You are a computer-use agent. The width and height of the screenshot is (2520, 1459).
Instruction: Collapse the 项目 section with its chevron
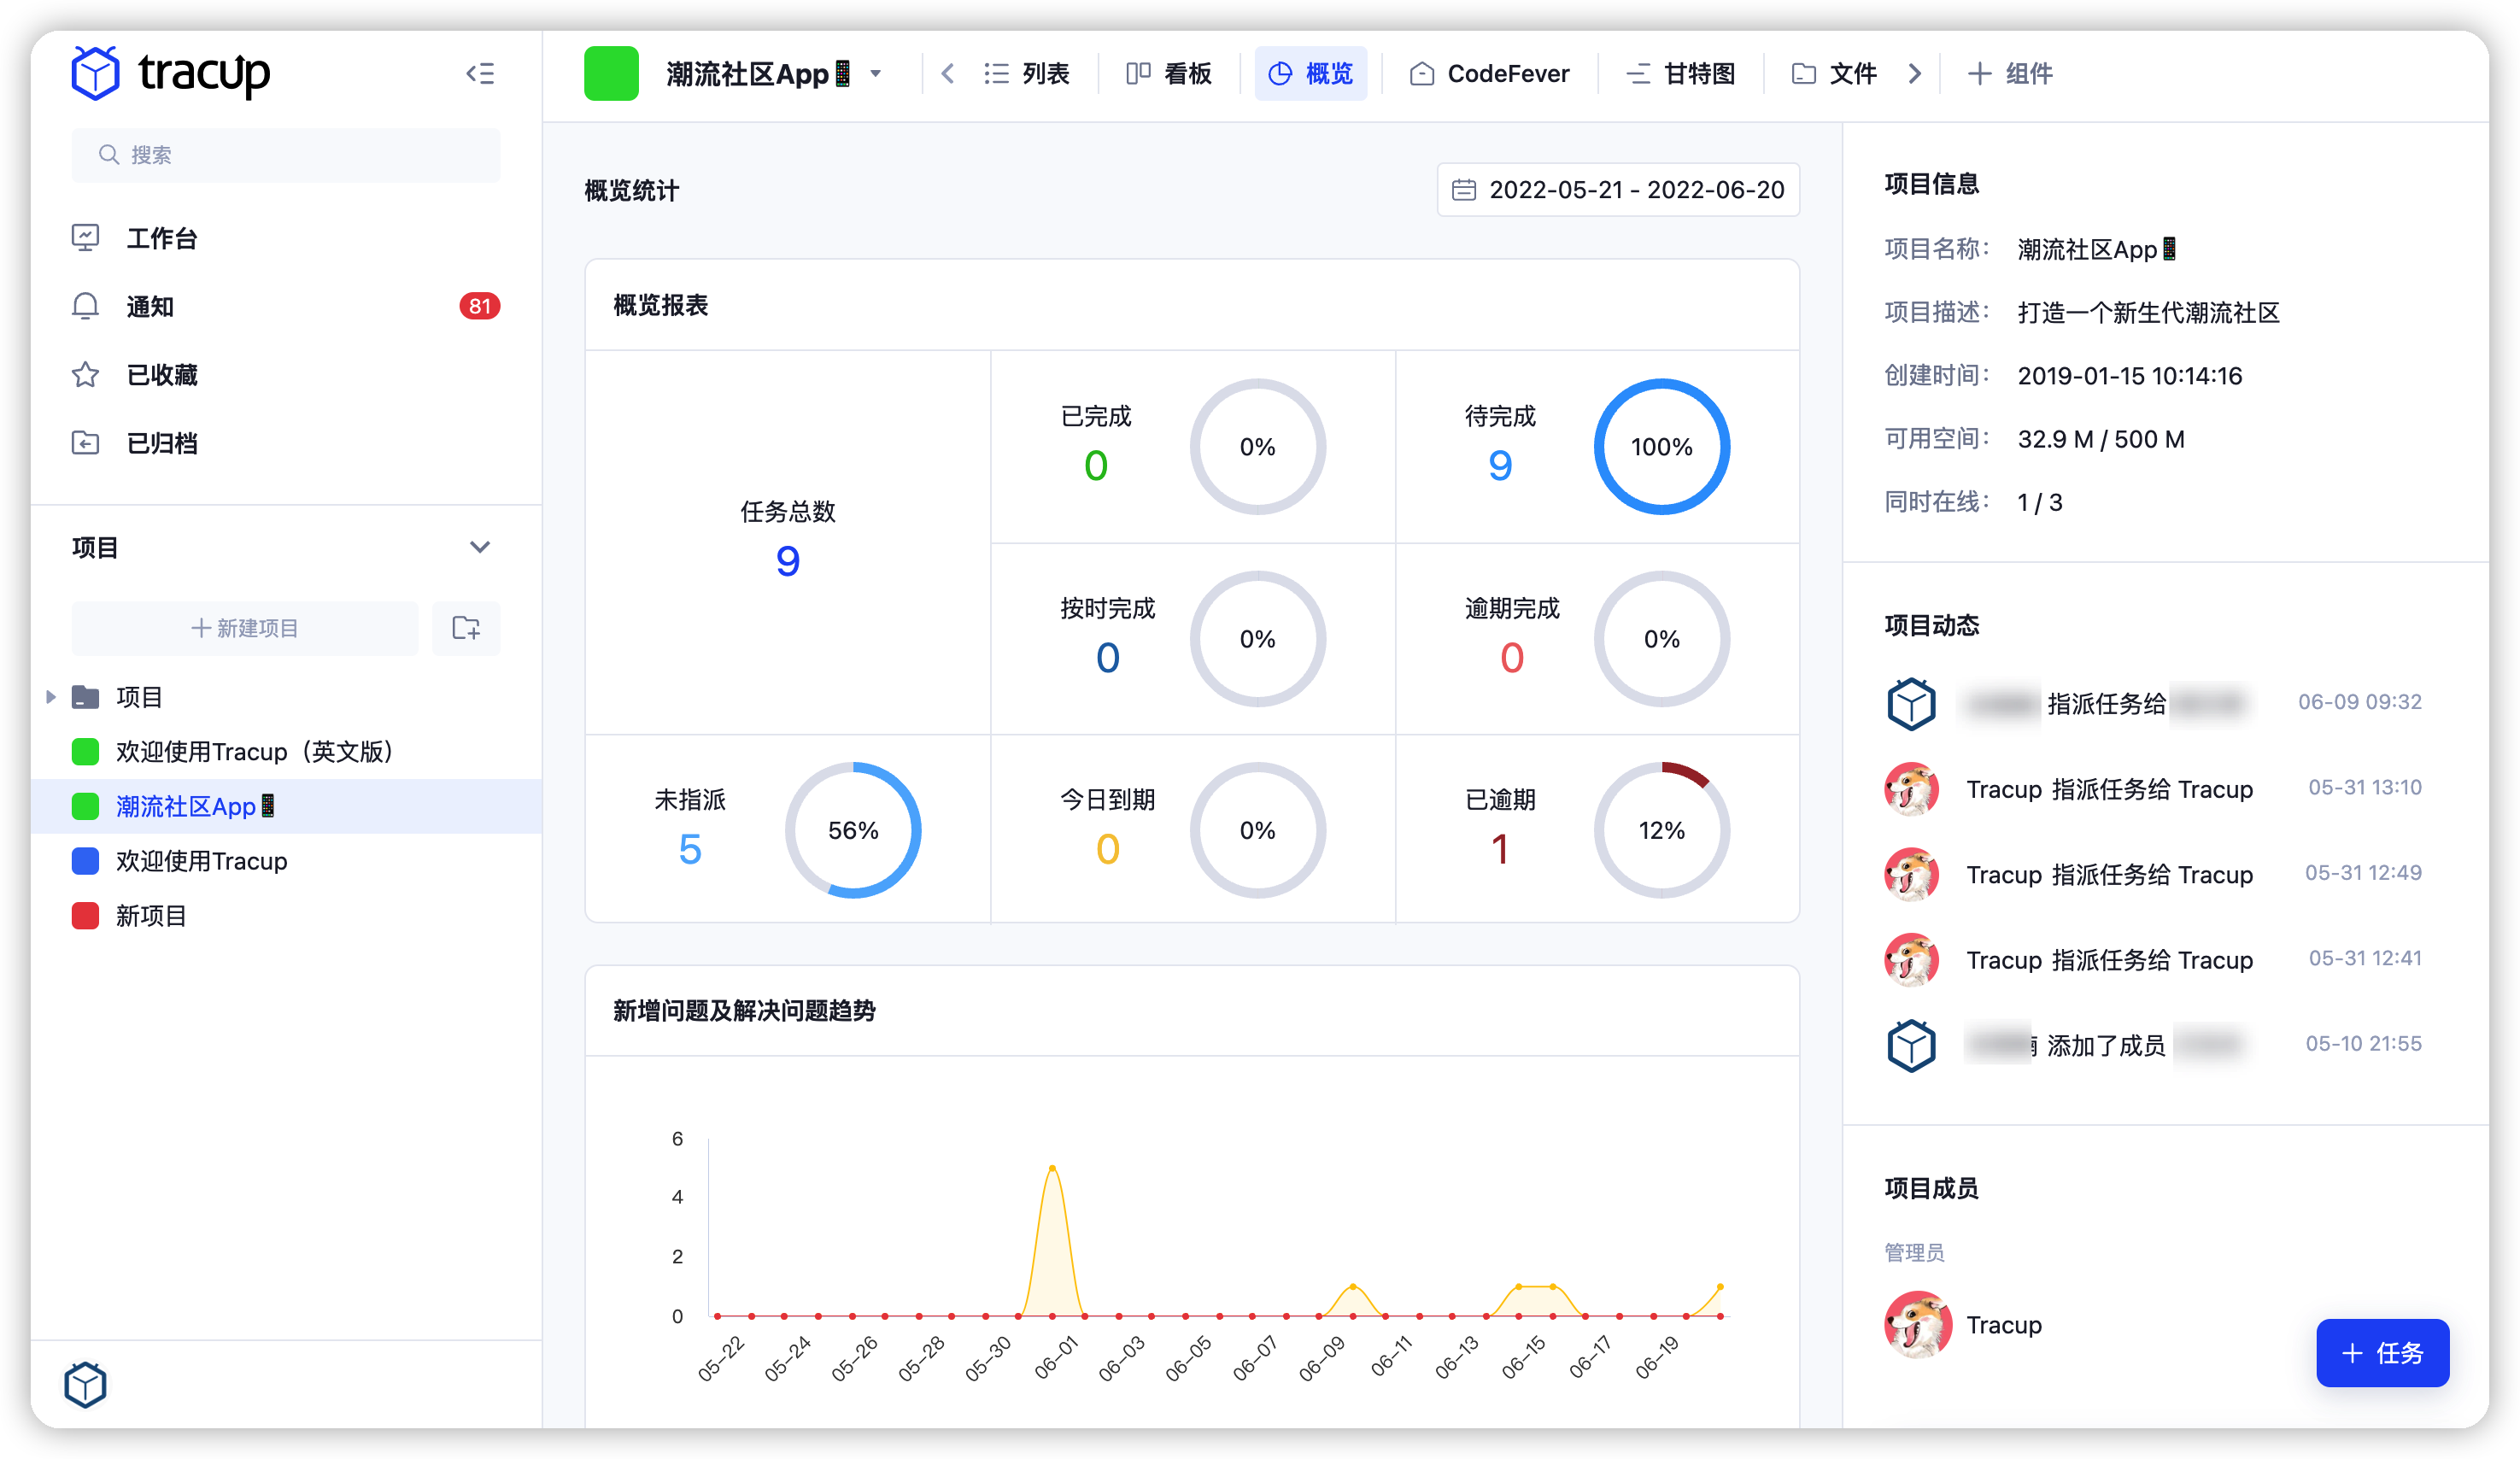coord(481,547)
